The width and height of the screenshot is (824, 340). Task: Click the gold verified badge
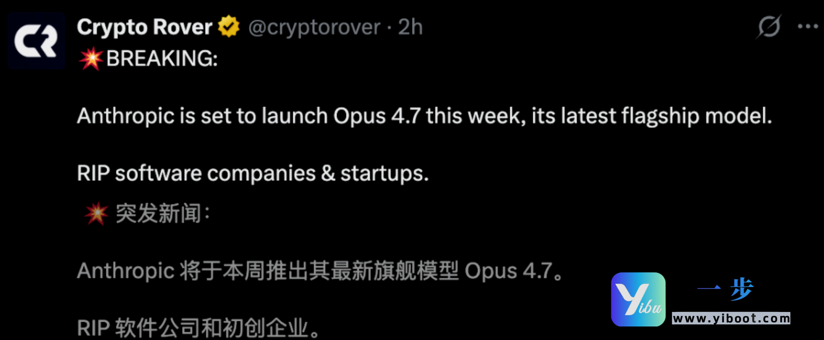point(229,26)
